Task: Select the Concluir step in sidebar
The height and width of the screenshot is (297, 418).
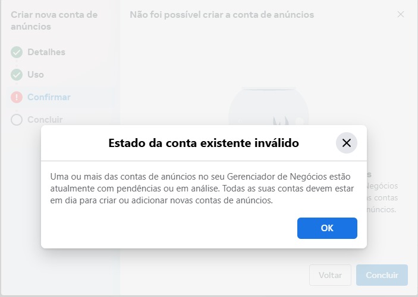Action: 45,120
